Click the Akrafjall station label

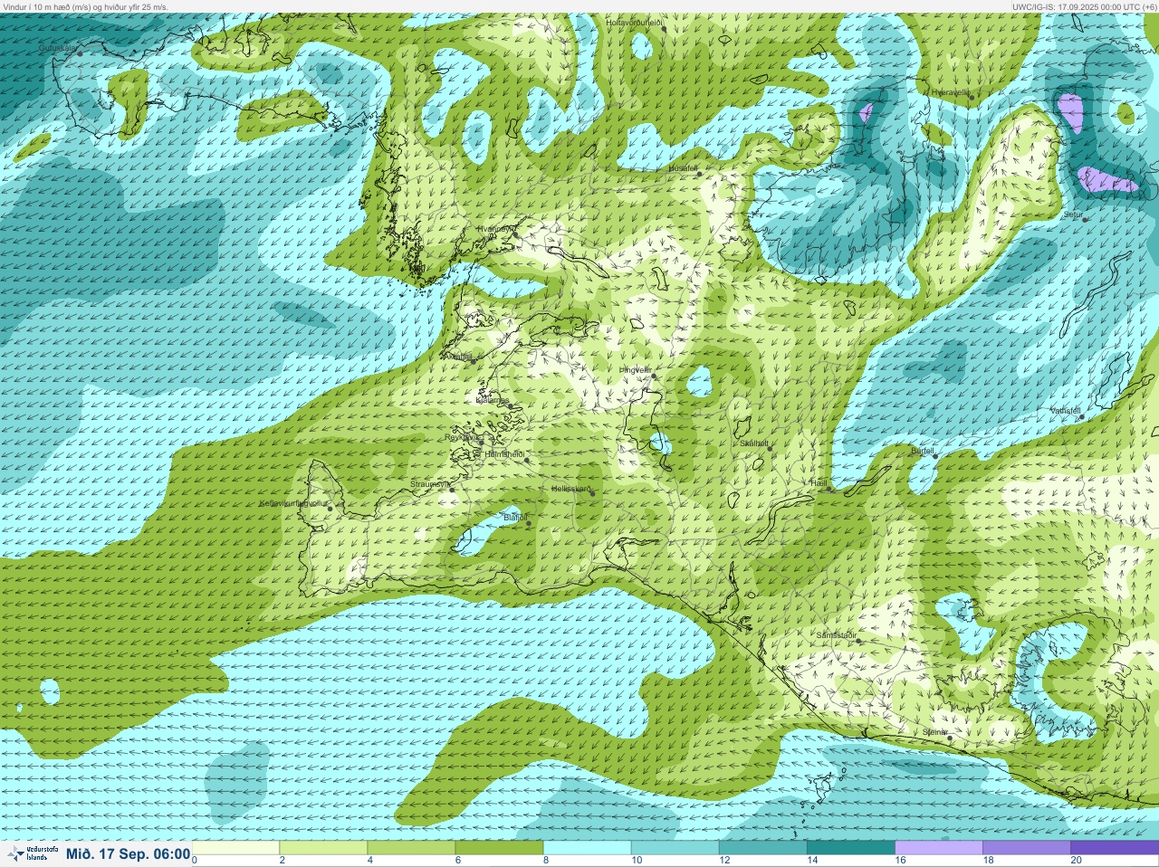click(457, 357)
